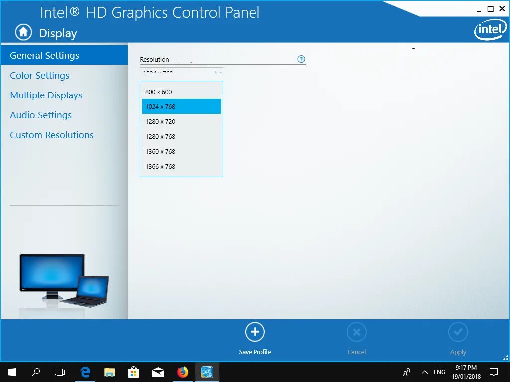Choose 800 x 600 resolution
510x382 pixels.
click(181, 92)
